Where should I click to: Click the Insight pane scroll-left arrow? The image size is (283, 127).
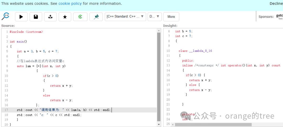tap(173, 124)
